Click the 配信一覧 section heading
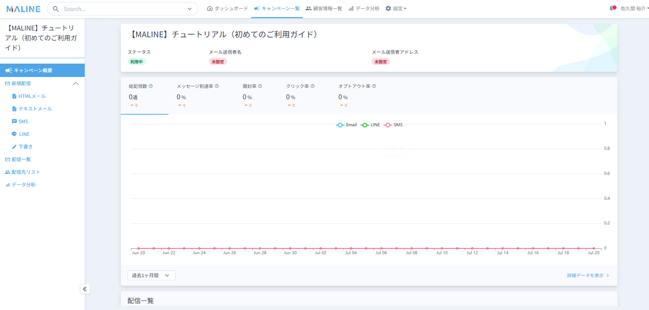This screenshot has height=310, width=649. (141, 301)
